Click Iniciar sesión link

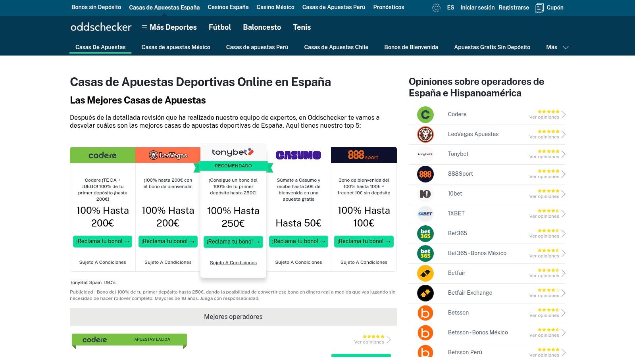pos(477,8)
